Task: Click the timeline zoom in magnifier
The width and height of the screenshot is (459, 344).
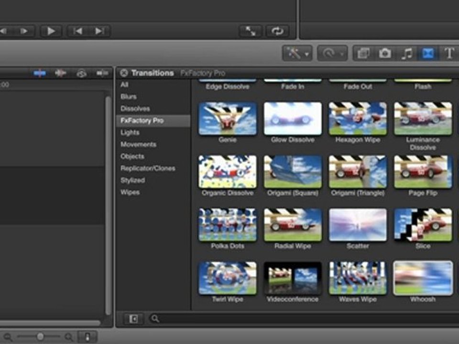Action: pyautogui.click(x=69, y=337)
